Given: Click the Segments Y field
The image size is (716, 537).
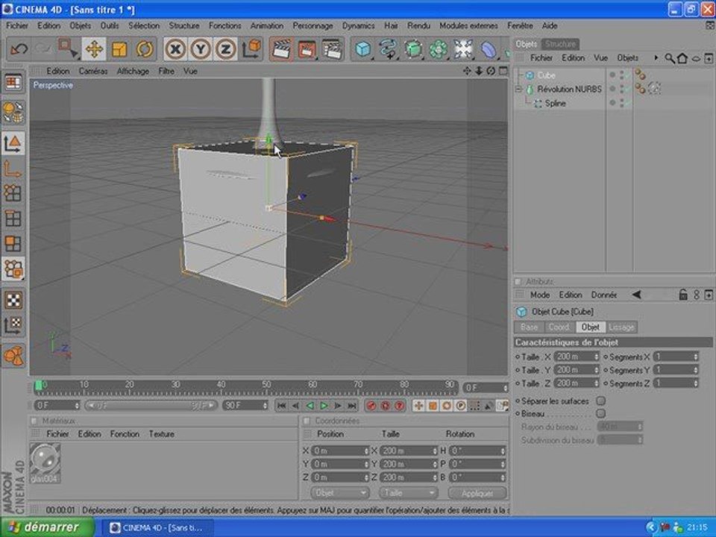Looking at the screenshot, I should [x=676, y=370].
